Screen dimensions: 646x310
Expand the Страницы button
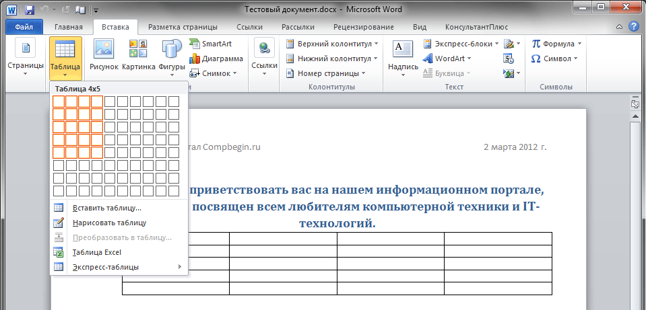pyautogui.click(x=26, y=58)
